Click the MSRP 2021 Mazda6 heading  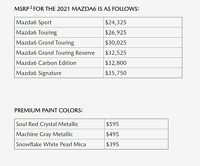[77, 9]
